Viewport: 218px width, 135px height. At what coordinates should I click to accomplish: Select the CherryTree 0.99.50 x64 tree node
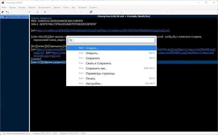(15, 17)
